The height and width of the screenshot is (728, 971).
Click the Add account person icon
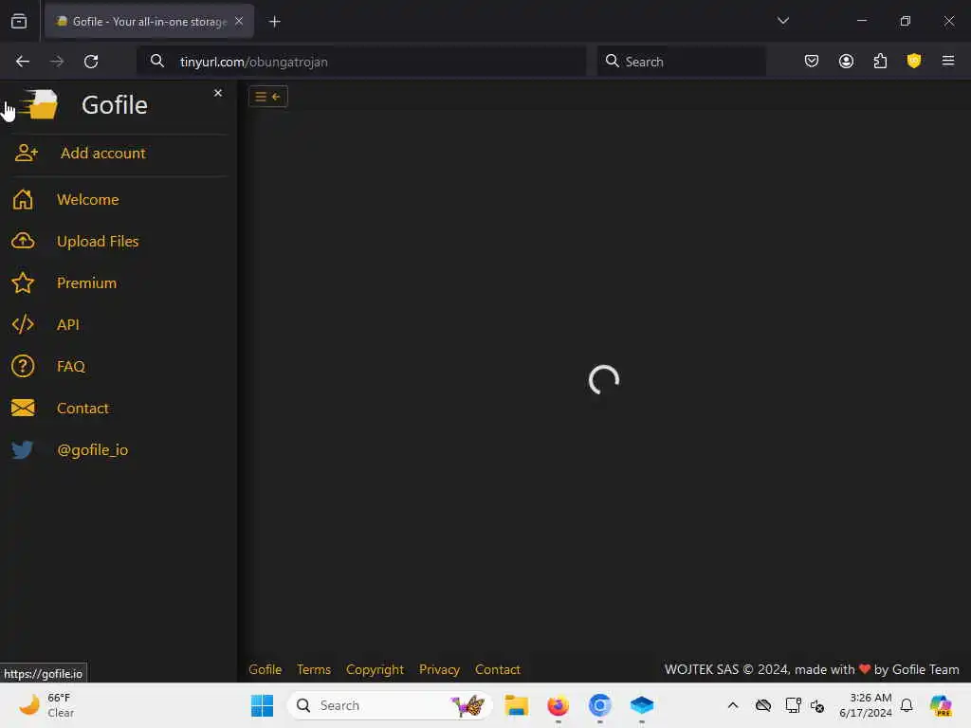click(26, 153)
